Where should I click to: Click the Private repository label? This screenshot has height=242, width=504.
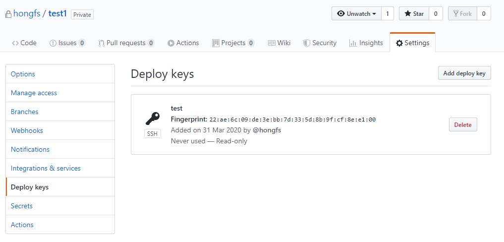(x=82, y=15)
